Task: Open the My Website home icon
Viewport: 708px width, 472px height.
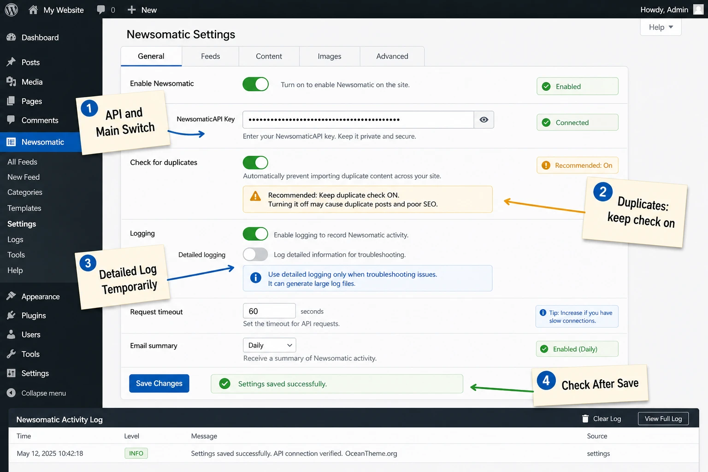Action: 33,10
